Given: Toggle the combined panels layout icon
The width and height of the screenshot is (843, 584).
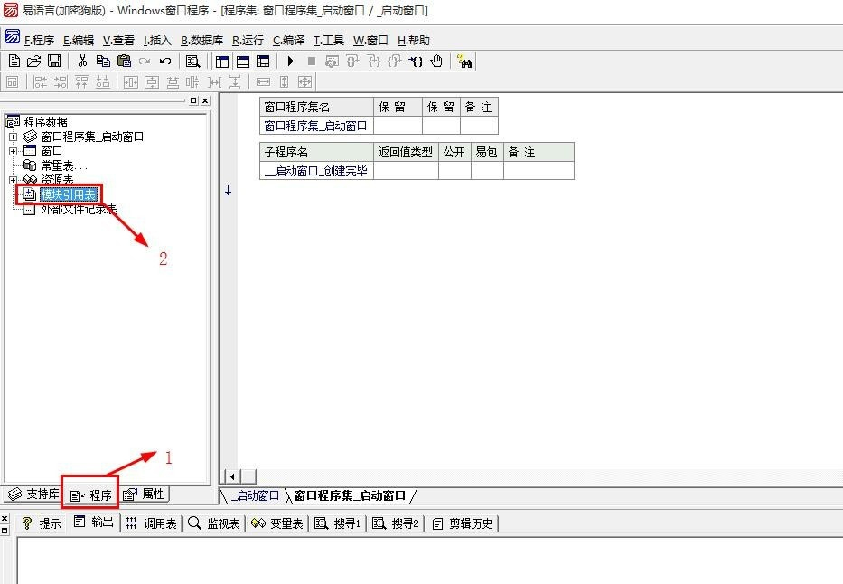Looking at the screenshot, I should click(x=263, y=61).
